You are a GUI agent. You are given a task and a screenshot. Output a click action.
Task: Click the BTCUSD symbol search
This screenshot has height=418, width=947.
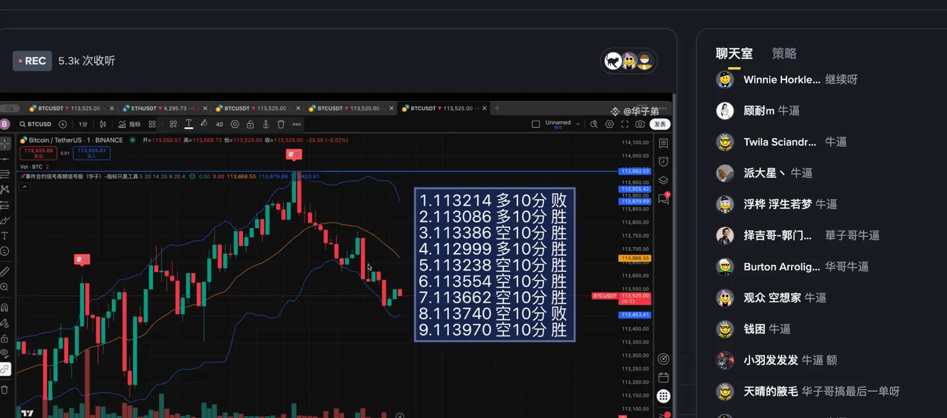(x=35, y=124)
